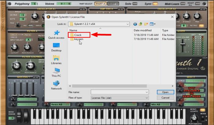Click the Oscillator A1 Note value
Viewport: 214px width, 125px height.
click(22, 19)
